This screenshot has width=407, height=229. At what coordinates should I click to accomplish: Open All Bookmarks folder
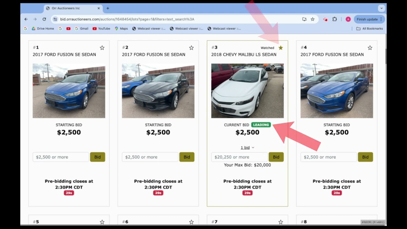pyautogui.click(x=369, y=29)
